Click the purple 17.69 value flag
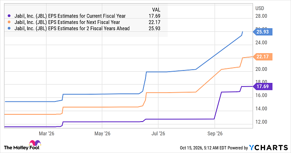Image resolution: width=291 pixels, height=153 pixels. click(263, 87)
